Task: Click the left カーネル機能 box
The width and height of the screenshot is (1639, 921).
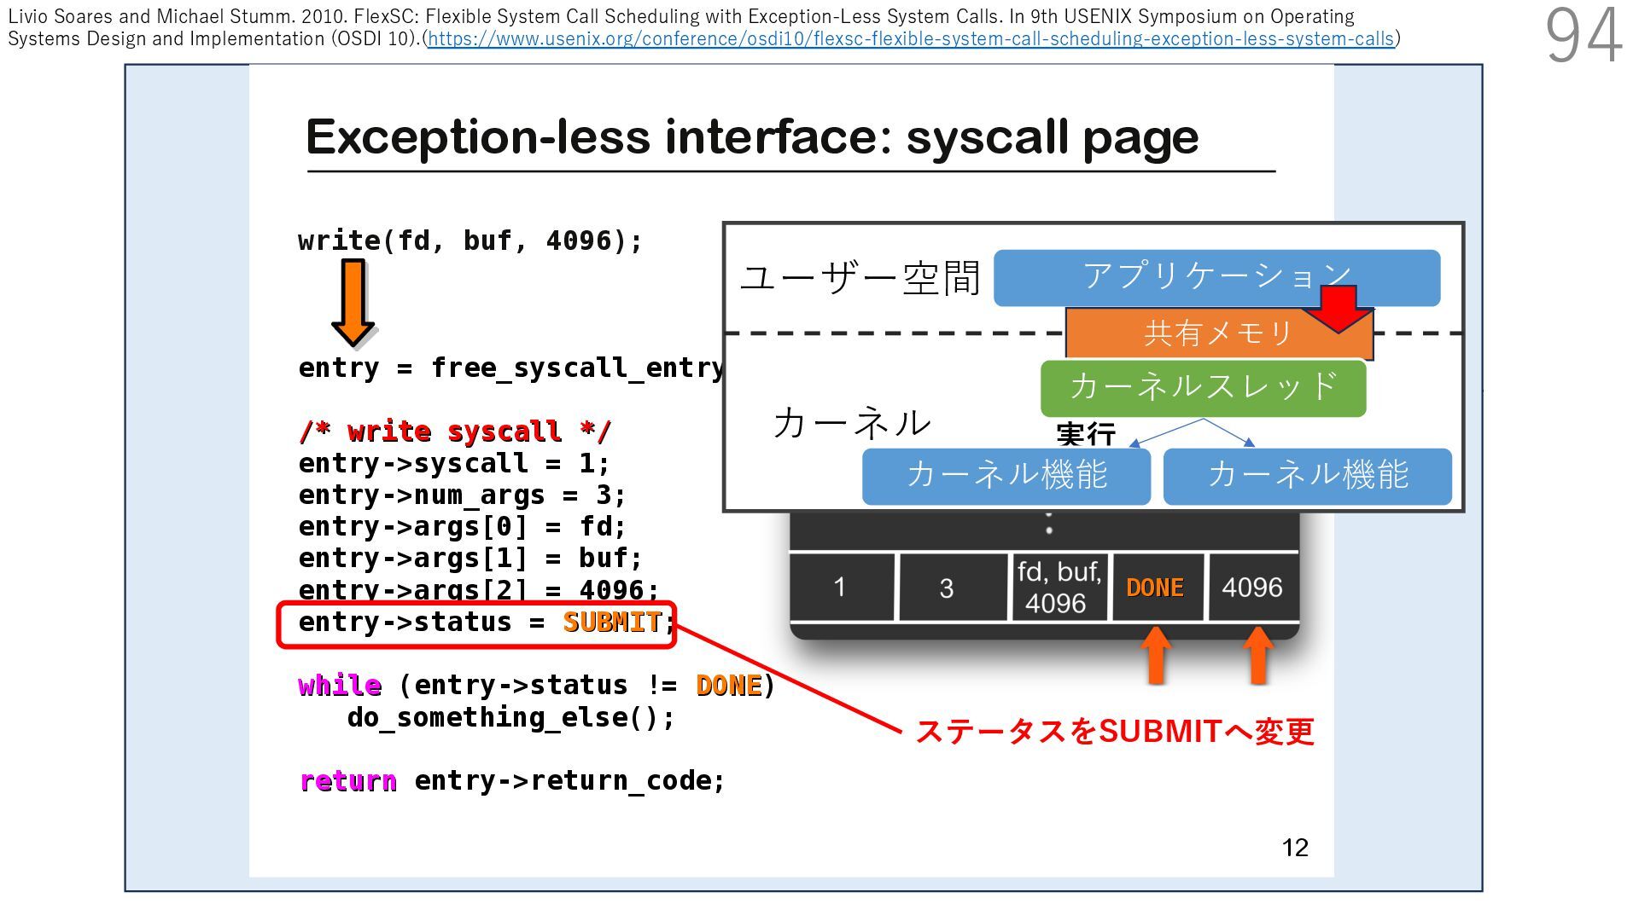Action: pyautogui.click(x=1006, y=476)
